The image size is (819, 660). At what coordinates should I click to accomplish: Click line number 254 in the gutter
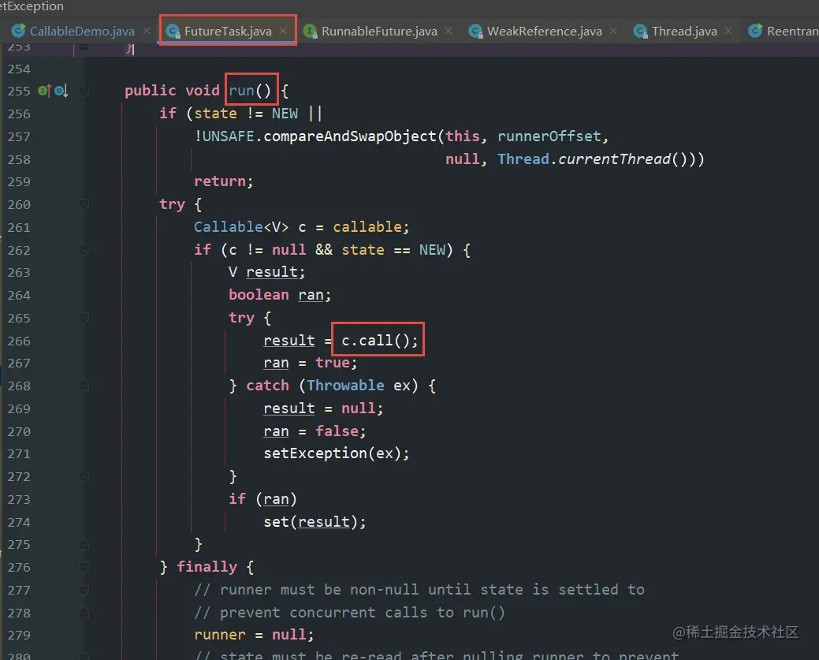[x=19, y=69]
